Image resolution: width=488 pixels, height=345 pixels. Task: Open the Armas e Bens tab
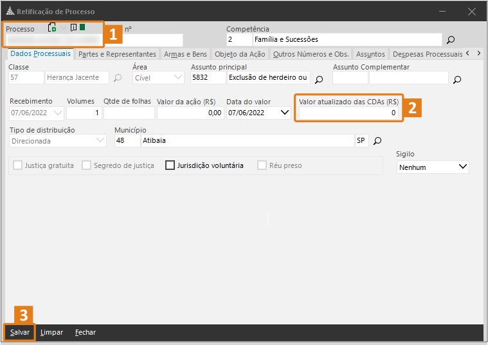coord(185,55)
